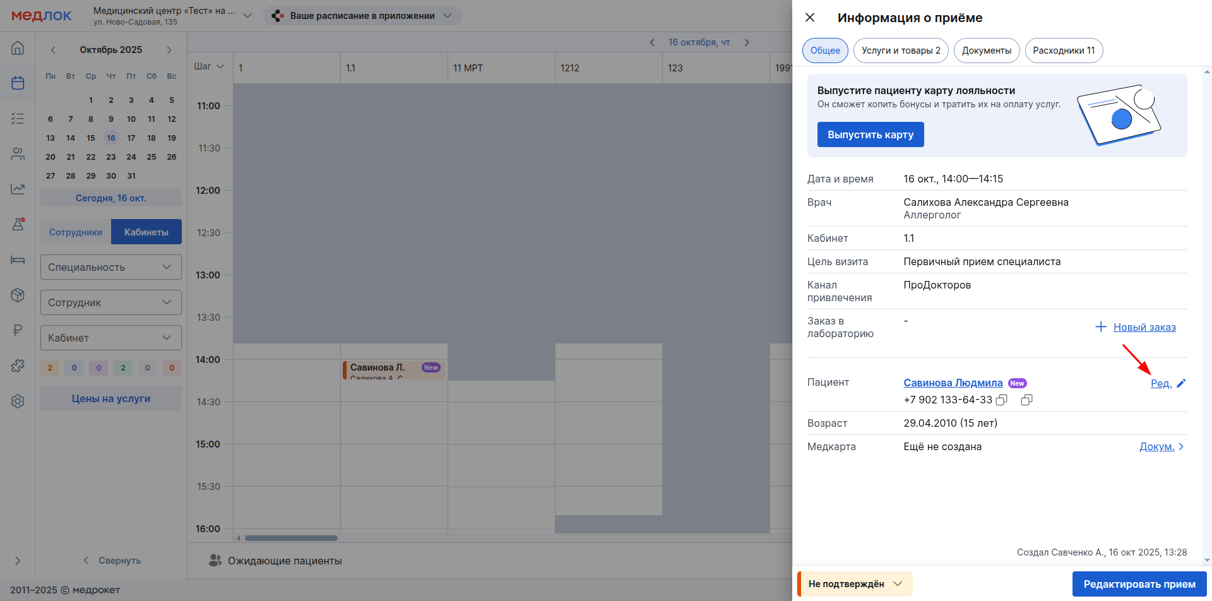Click the Выпустить карту button
This screenshot has height=601, width=1212.
pyautogui.click(x=870, y=134)
